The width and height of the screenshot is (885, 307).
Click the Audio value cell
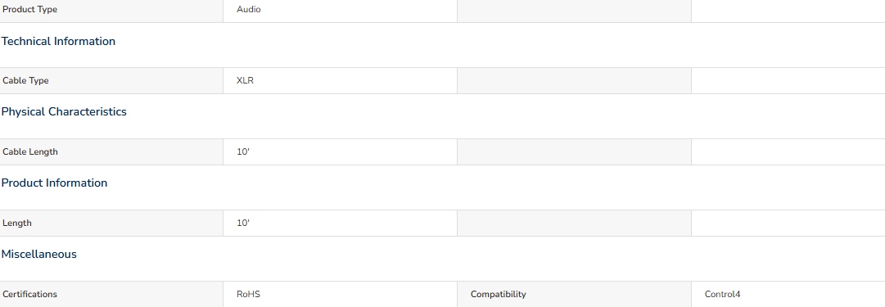click(340, 11)
